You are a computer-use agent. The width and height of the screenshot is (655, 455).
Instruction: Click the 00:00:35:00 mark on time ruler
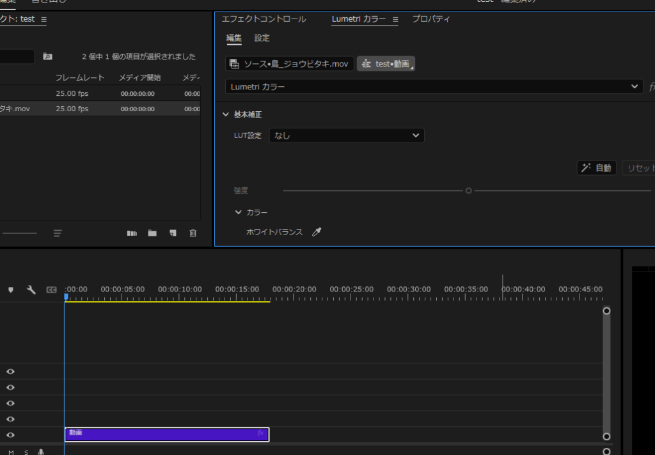[x=466, y=289]
